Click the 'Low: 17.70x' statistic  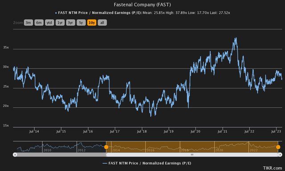click(199, 13)
